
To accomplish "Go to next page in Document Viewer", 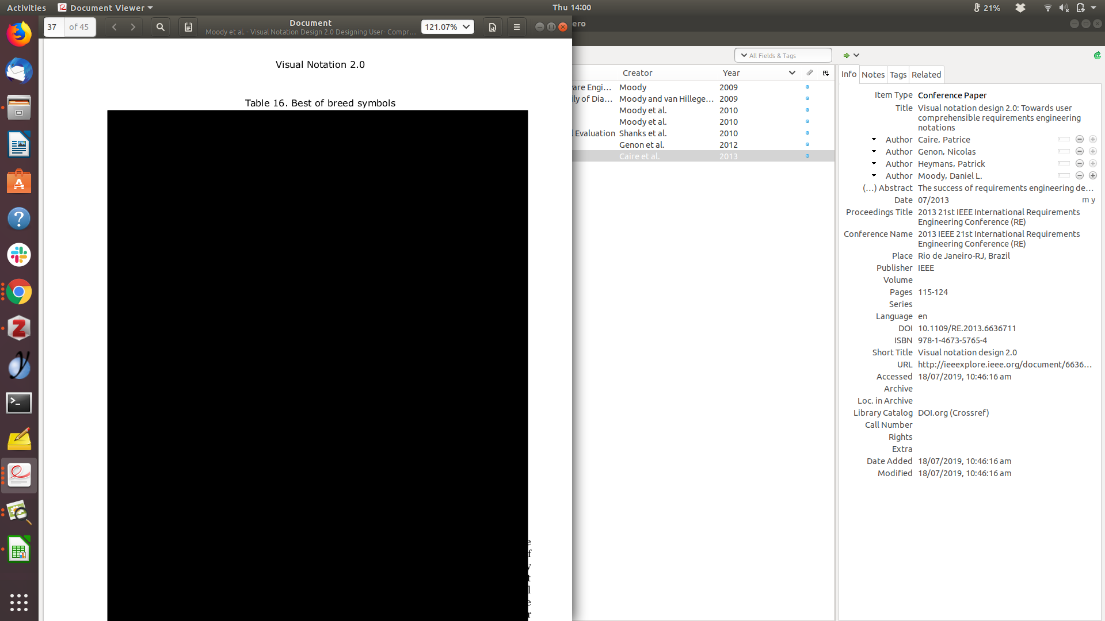I will point(133,27).
